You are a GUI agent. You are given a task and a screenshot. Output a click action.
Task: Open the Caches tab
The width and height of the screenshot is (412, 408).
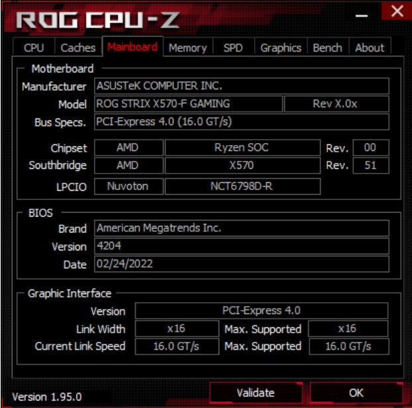(x=78, y=48)
